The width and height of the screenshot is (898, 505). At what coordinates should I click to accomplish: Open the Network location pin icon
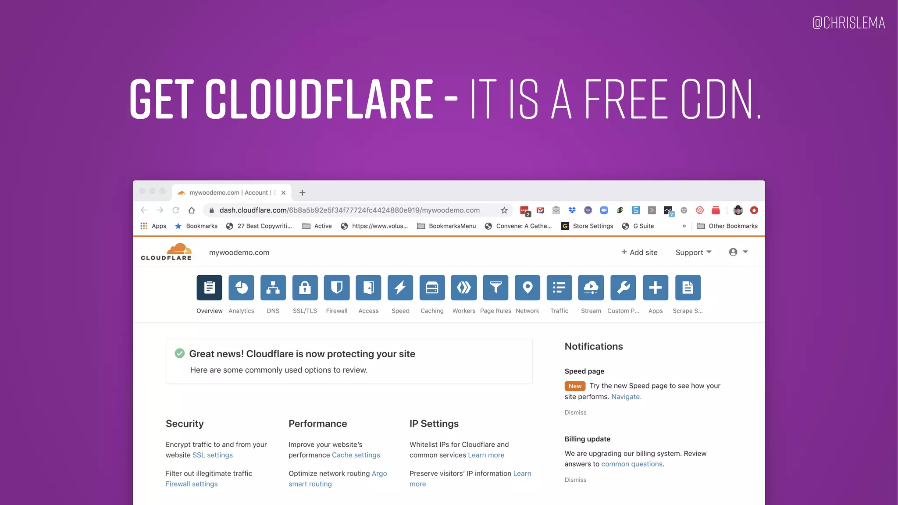click(x=527, y=288)
